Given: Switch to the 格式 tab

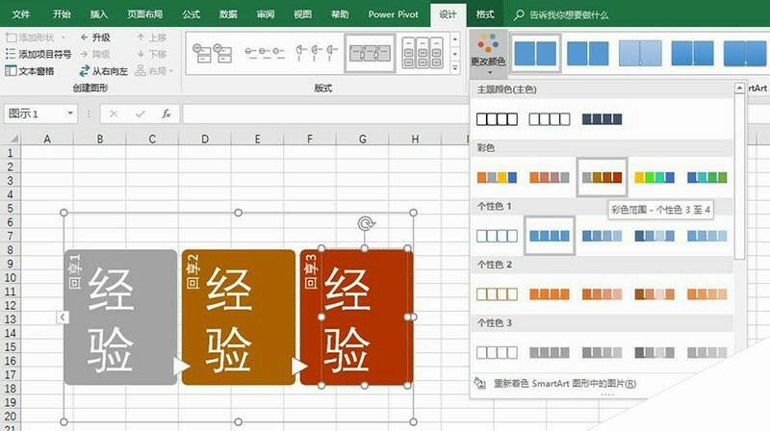Looking at the screenshot, I should pos(485,14).
